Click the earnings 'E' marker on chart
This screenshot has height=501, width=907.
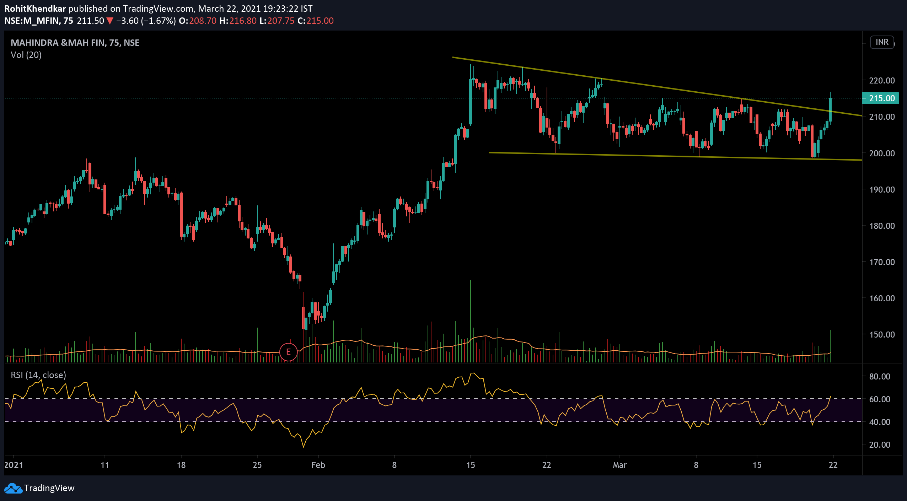pyautogui.click(x=288, y=352)
